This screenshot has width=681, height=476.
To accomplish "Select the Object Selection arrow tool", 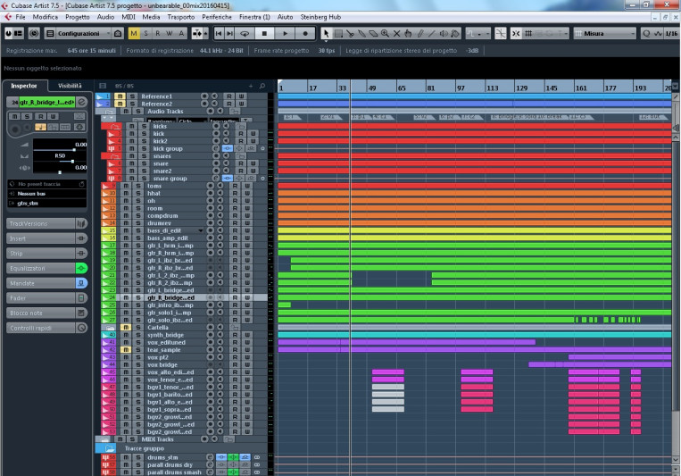I will [x=326, y=33].
